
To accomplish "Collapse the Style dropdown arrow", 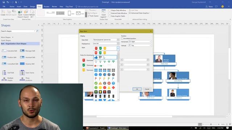I will (x=118, y=48).
